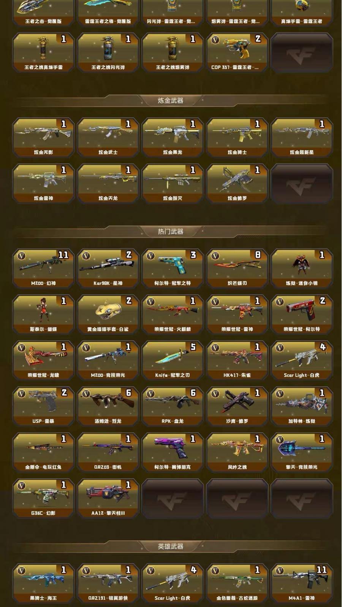Open the 黑骑士-海王 weapon card
The width and height of the screenshot is (342, 607).
click(43, 583)
